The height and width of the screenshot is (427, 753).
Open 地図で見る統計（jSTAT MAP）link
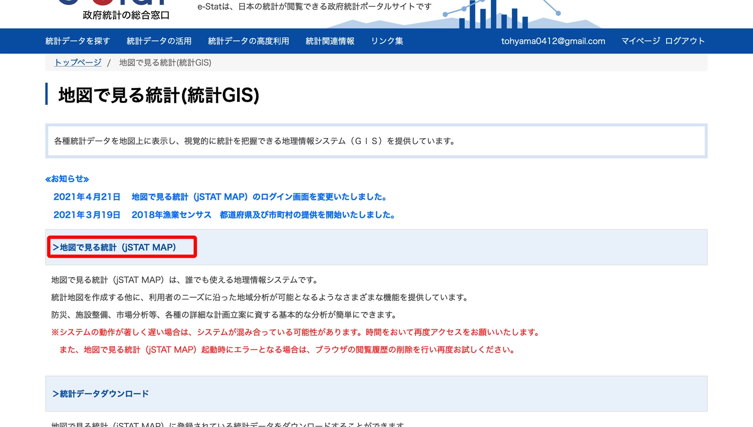(x=114, y=247)
